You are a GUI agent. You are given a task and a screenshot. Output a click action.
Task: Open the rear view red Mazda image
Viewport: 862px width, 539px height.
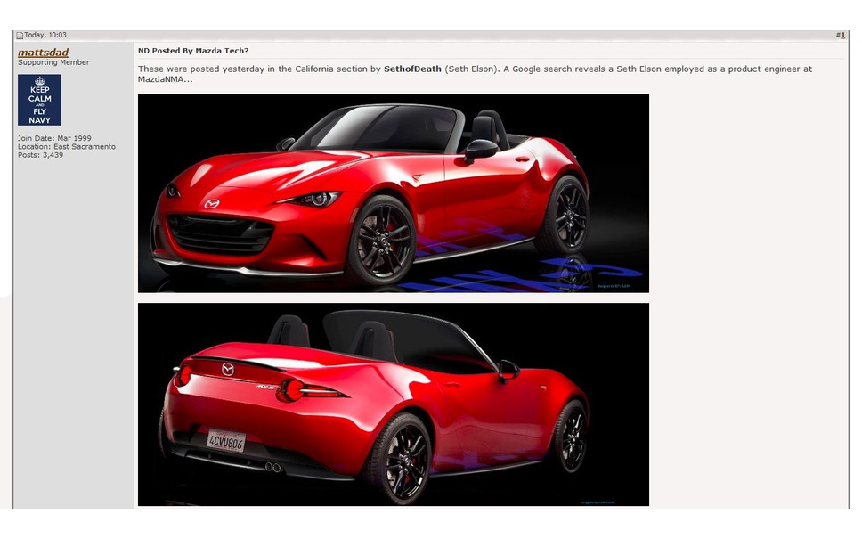tap(393, 404)
